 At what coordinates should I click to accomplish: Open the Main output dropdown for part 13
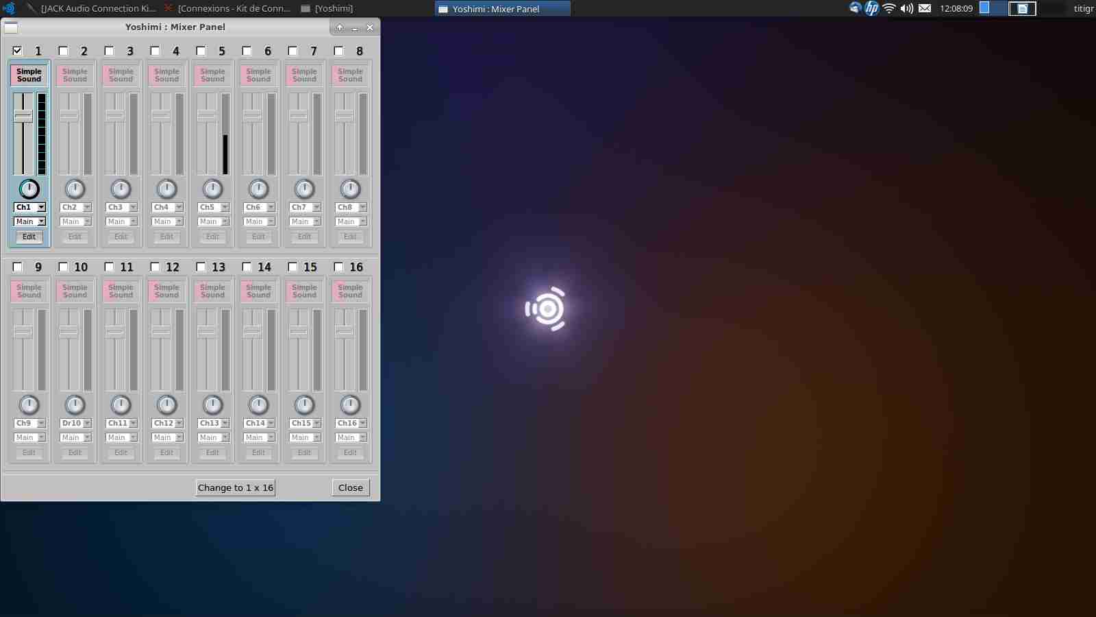pyautogui.click(x=213, y=437)
